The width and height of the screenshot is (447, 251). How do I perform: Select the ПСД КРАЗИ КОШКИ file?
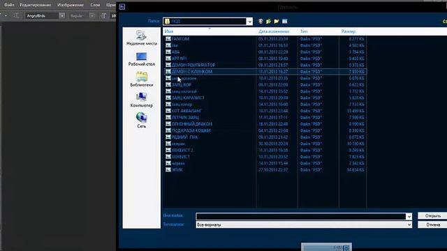(x=191, y=130)
